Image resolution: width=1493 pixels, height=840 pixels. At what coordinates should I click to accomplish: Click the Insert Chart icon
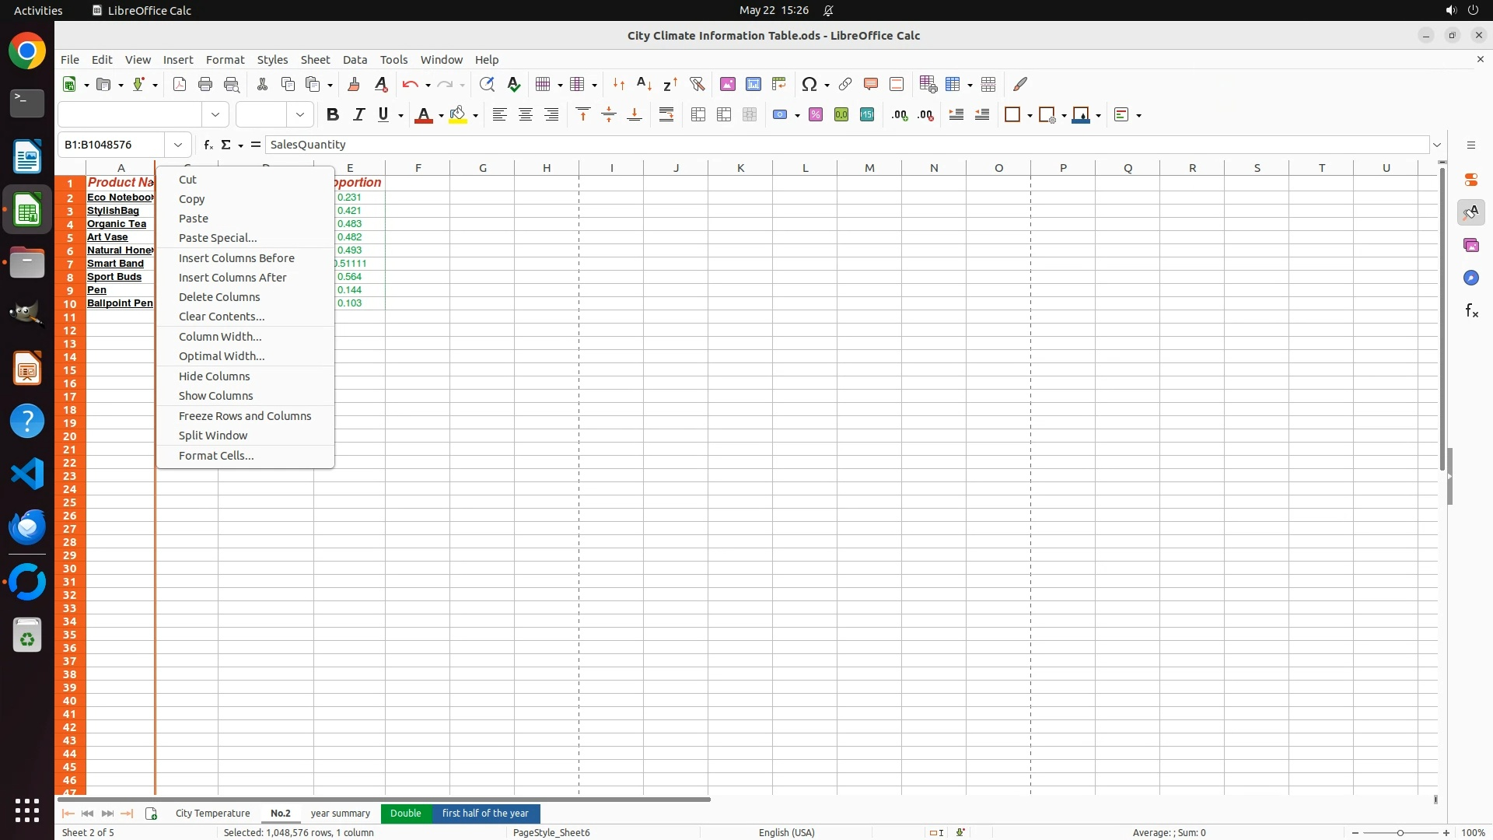pos(753,84)
